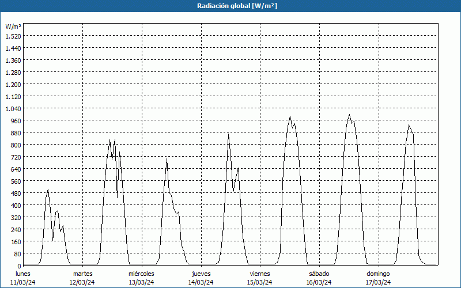Click the 'jueves' day label
The height and width of the screenshot is (288, 461).
[x=201, y=274]
